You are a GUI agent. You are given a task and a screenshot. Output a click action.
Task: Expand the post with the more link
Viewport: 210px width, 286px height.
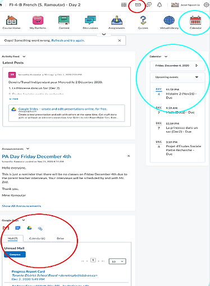point(13,99)
